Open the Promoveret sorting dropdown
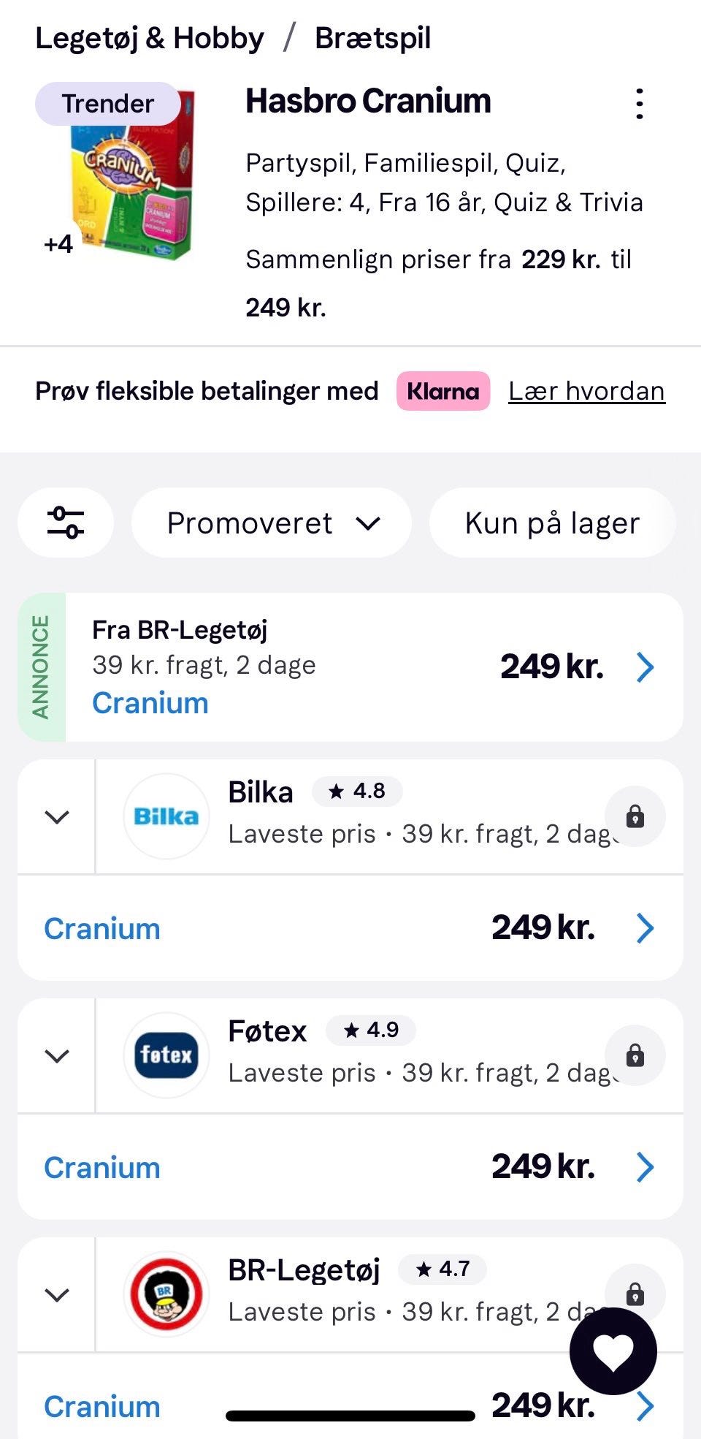This screenshot has height=1439, width=701. coord(272,523)
